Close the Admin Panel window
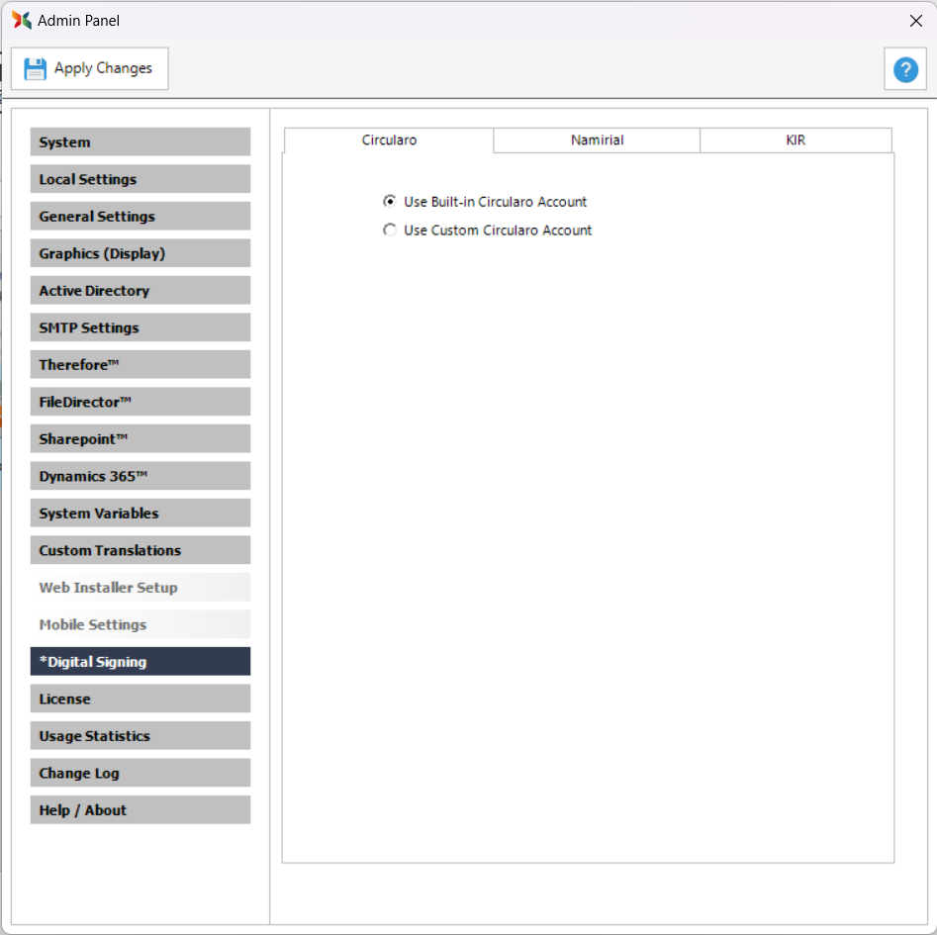Viewport: 937px width, 935px height. (915, 21)
